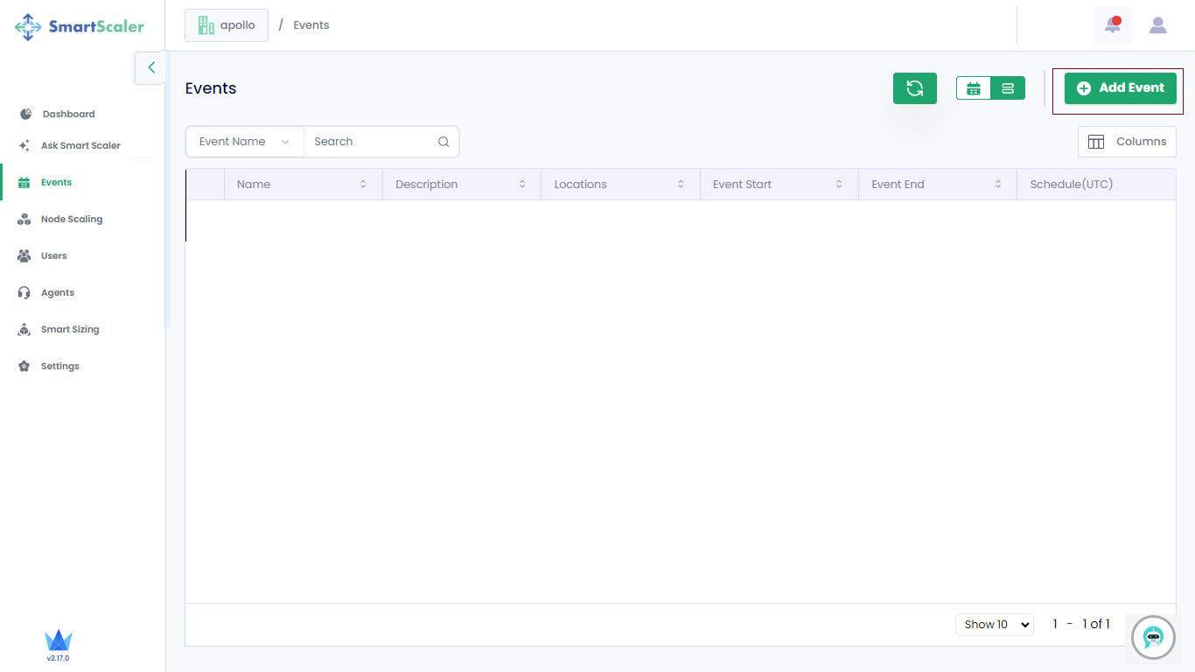Open the Event Name filter dropdown
The width and height of the screenshot is (1195, 672).
(x=244, y=142)
